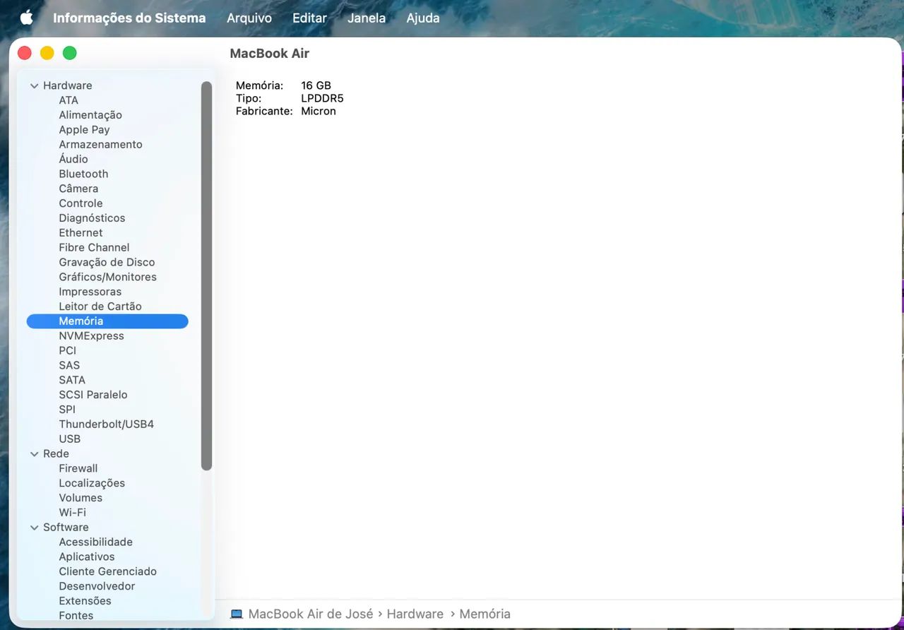Viewport: 904px width, 630px height.
Task: Select Câmera in the sidebar
Action: [78, 189]
